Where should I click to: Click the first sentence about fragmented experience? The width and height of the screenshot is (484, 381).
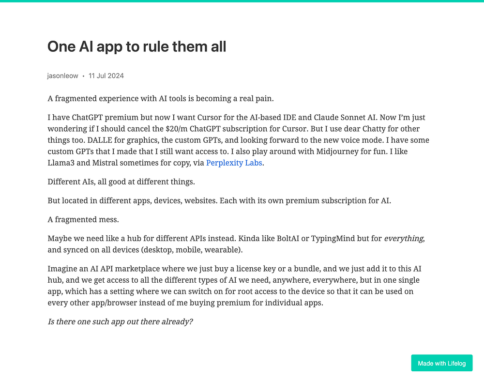coord(161,98)
